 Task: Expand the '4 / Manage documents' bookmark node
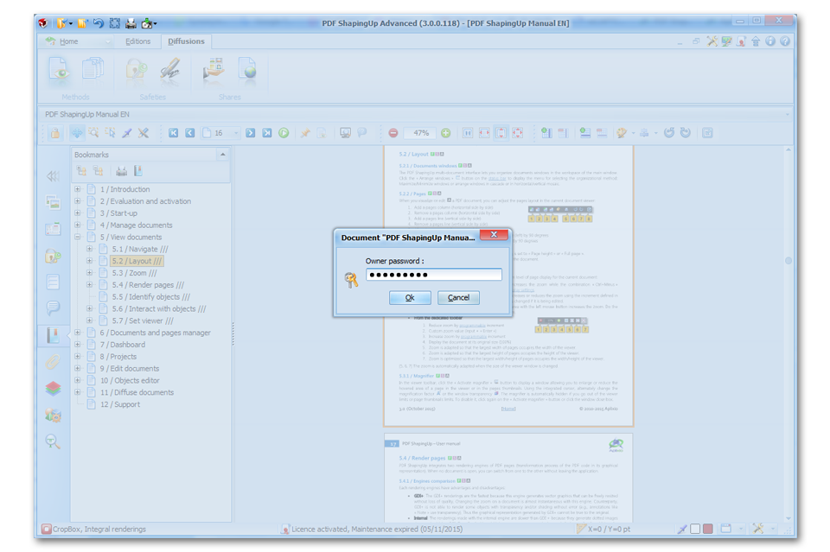78,225
